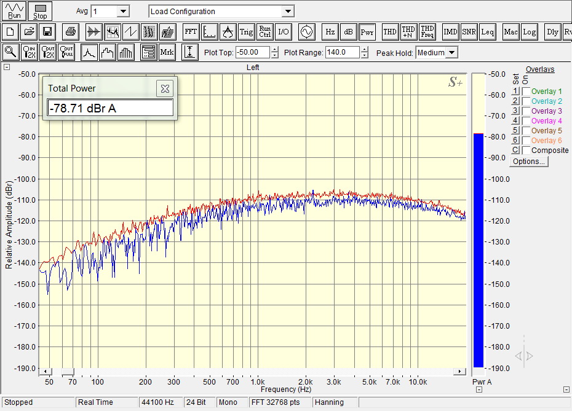Open the signal generator sine wave icon
572x411 pixels.
pyautogui.click(x=306, y=31)
